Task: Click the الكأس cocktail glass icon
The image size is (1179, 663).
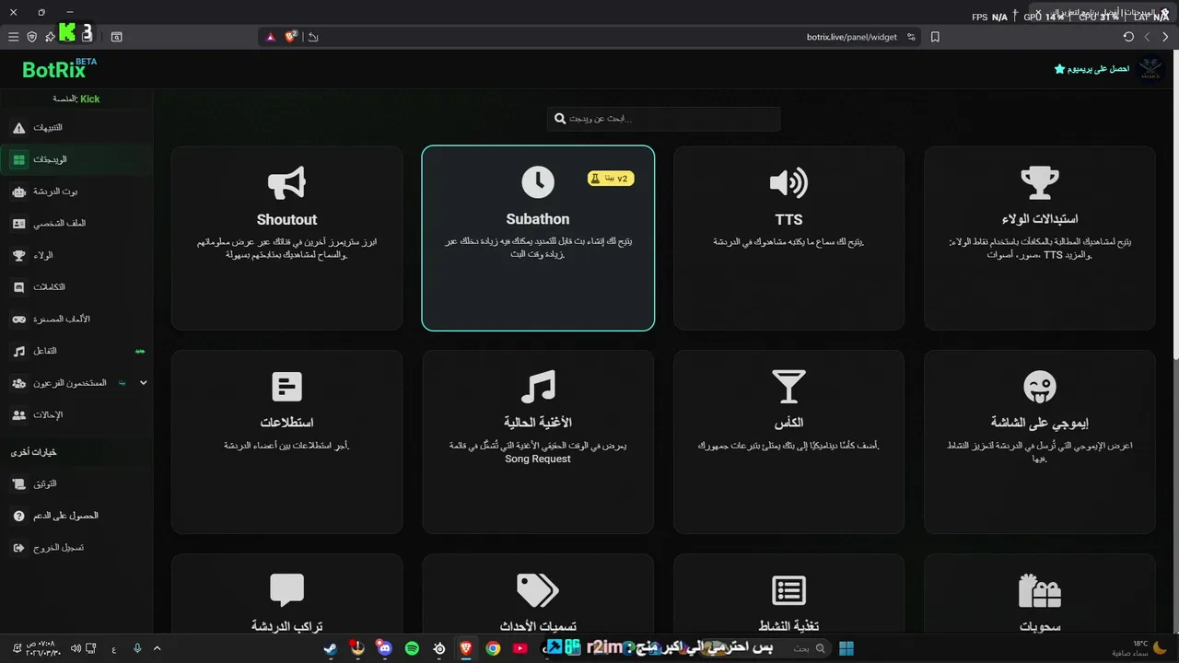Action: 788,387
